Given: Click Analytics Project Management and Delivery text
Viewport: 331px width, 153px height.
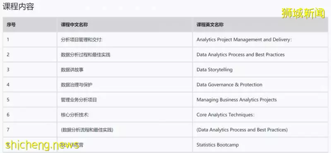Looking at the screenshot, I should pos(244,40).
